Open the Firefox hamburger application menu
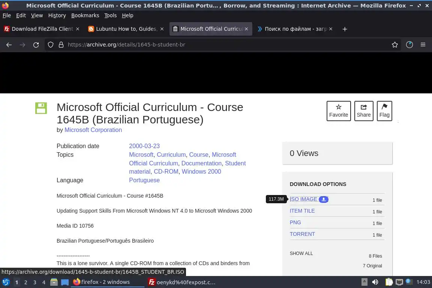 [x=423, y=45]
